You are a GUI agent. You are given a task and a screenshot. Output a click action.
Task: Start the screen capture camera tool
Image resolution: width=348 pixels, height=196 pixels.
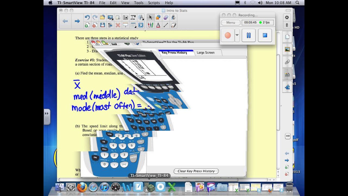point(125,17)
